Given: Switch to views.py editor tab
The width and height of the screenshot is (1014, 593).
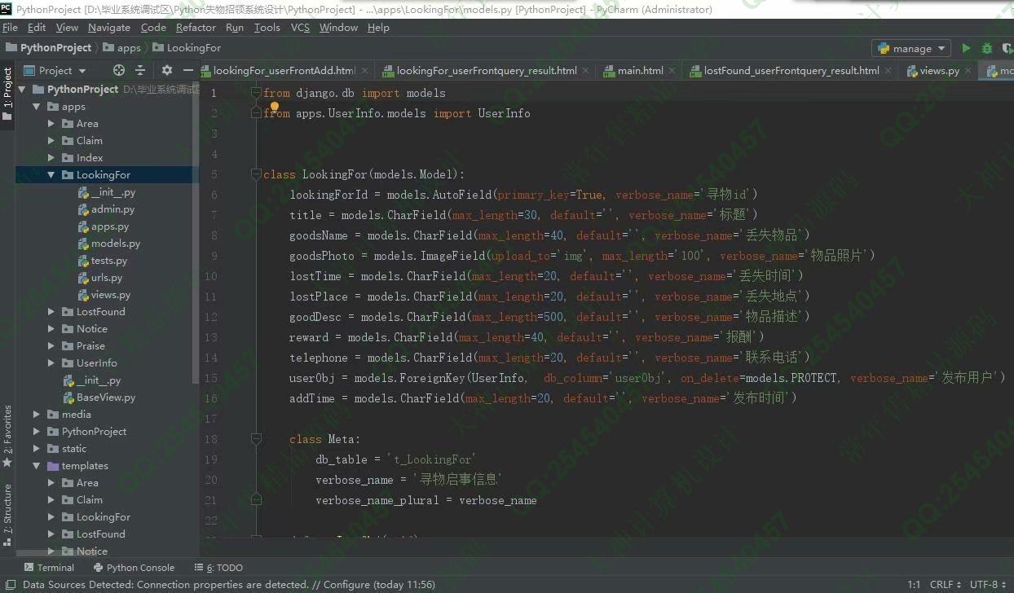Looking at the screenshot, I should pyautogui.click(x=939, y=71).
